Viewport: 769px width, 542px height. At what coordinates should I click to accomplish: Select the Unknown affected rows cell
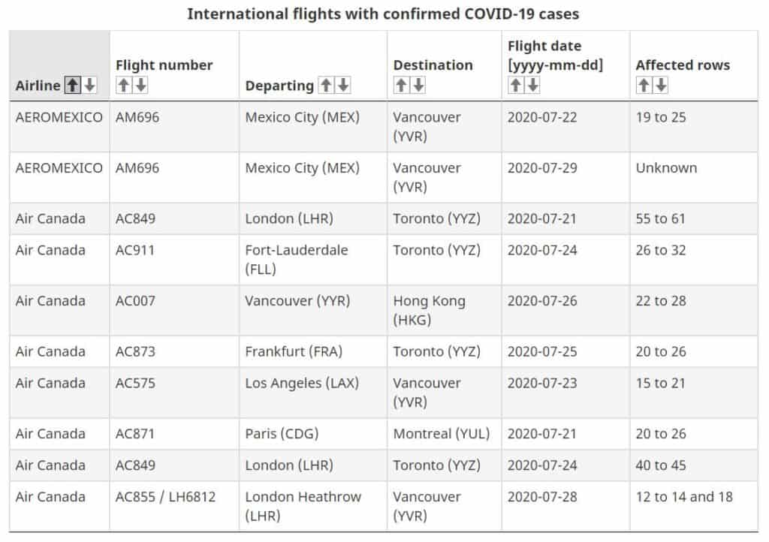665,168
